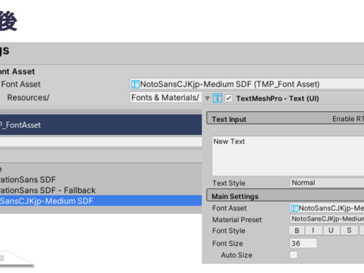The image size is (364, 273).
Task: Select the NotoSansCJKjp-Medium SDF (TMP_Font Asset) field
Action: (247, 84)
